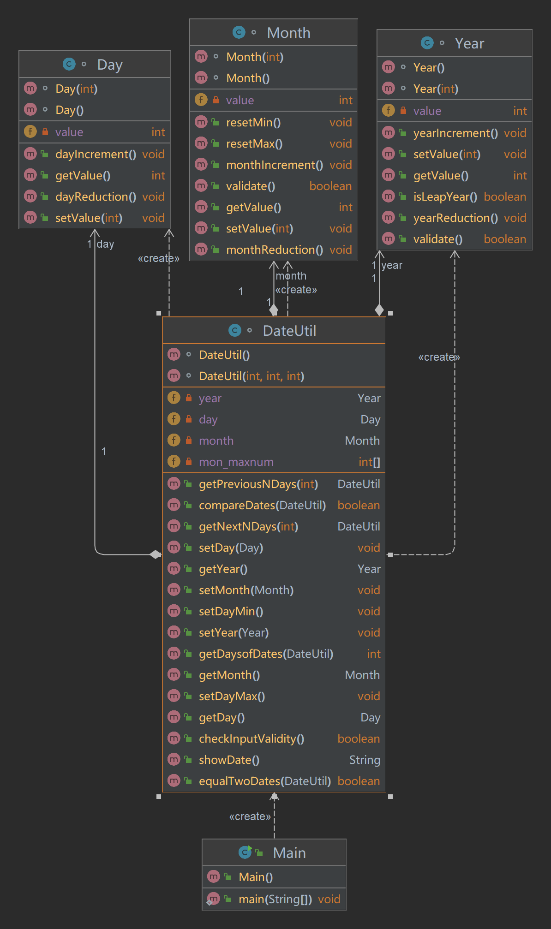The width and height of the screenshot is (551, 929).
Task: Select the monthReduction() method row
Action: coord(274,250)
